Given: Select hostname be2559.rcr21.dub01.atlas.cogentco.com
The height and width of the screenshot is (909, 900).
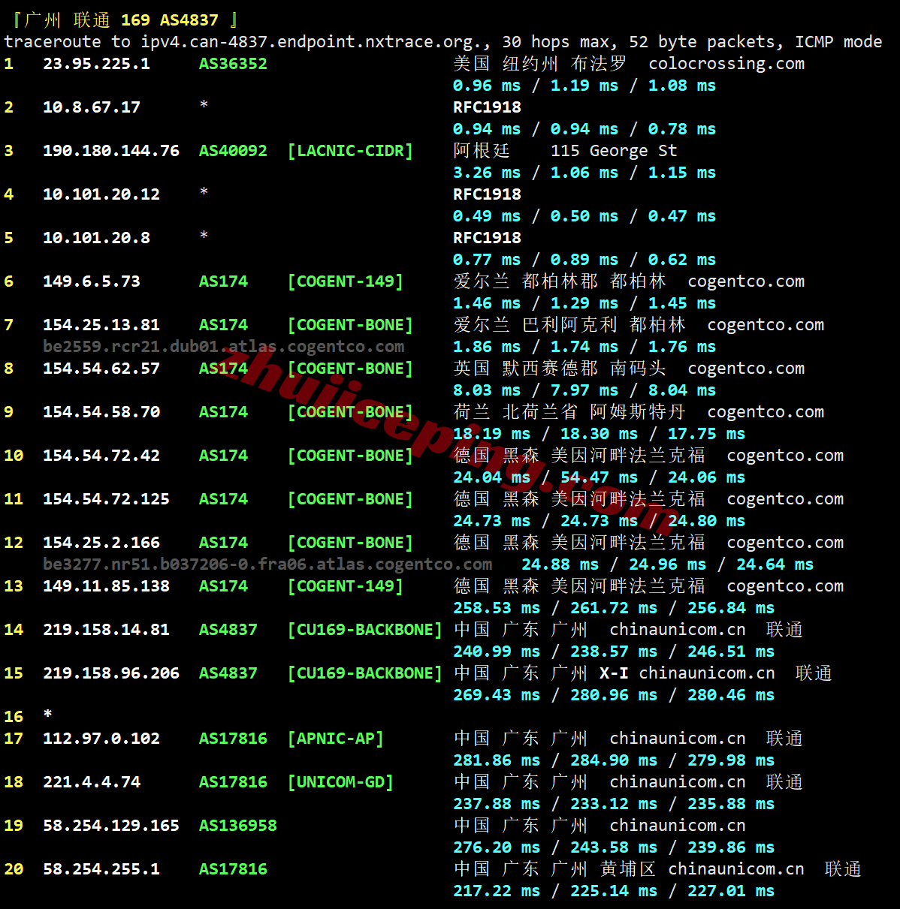Looking at the screenshot, I should 224,347.
